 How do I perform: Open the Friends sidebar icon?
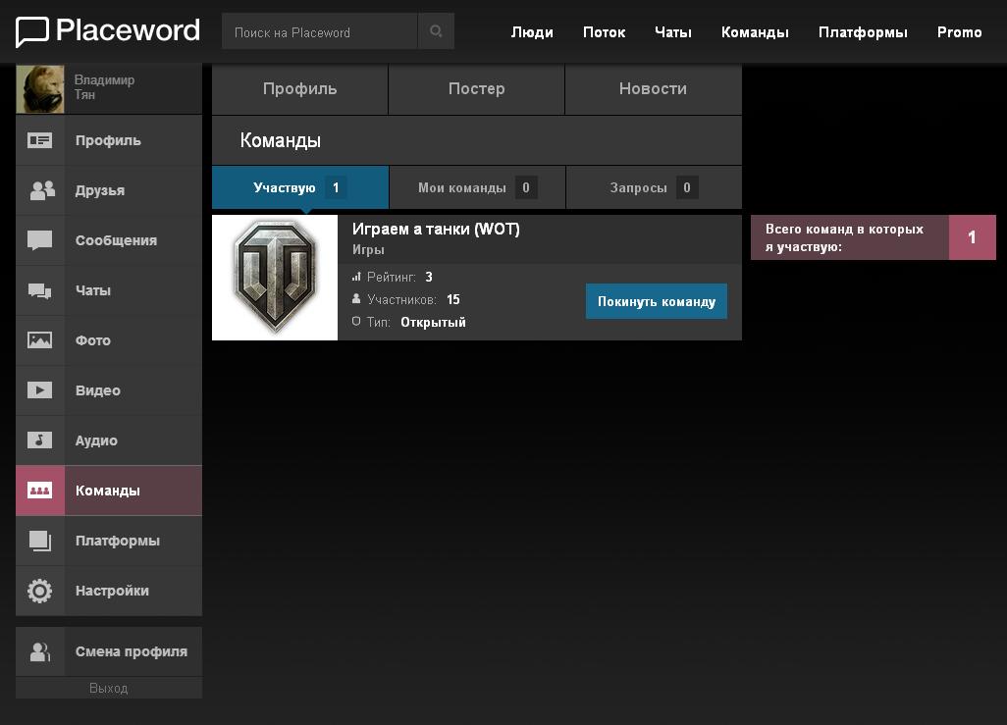(40, 190)
